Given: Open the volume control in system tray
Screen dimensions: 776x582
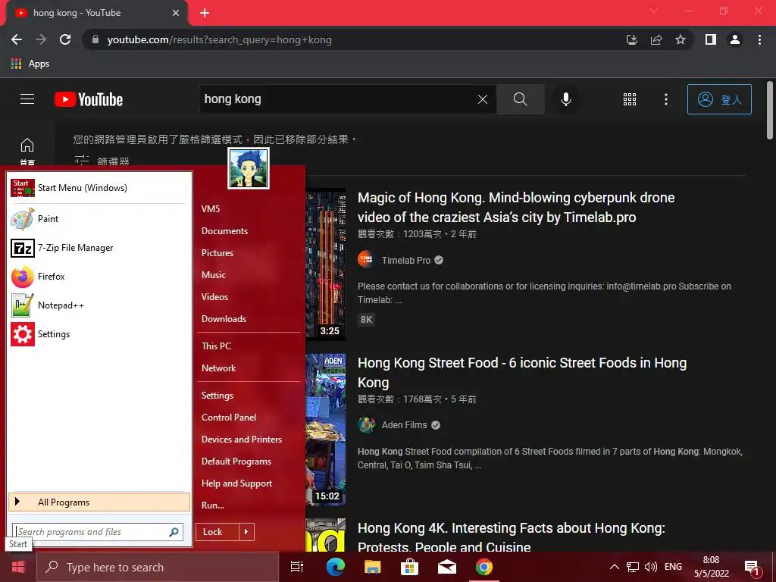Looking at the screenshot, I should [x=651, y=567].
